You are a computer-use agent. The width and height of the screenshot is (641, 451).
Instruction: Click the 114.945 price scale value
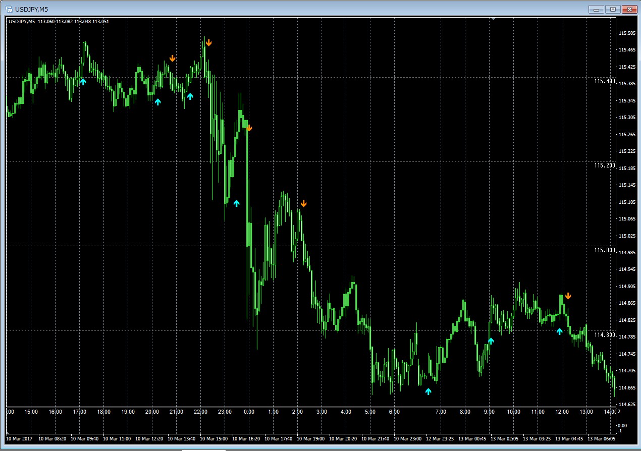coord(626,269)
